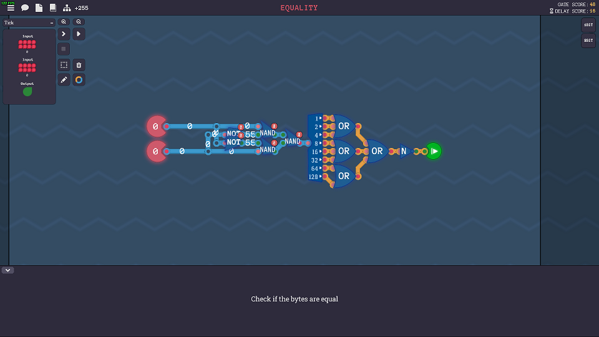
Task: Toggle the top red input node
Action: click(x=155, y=126)
